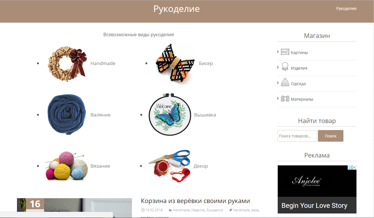Open the Декор category link
The width and height of the screenshot is (374, 218).
201,166
